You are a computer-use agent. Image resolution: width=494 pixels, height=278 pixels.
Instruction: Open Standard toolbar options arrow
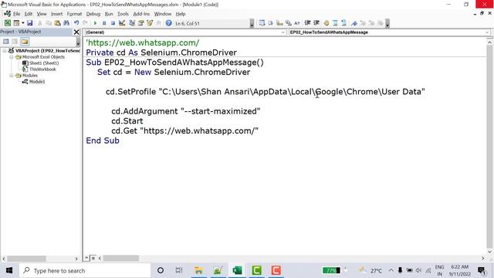[x=252, y=23]
